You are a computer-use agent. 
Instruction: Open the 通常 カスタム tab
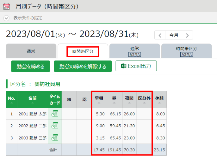point(134,51)
